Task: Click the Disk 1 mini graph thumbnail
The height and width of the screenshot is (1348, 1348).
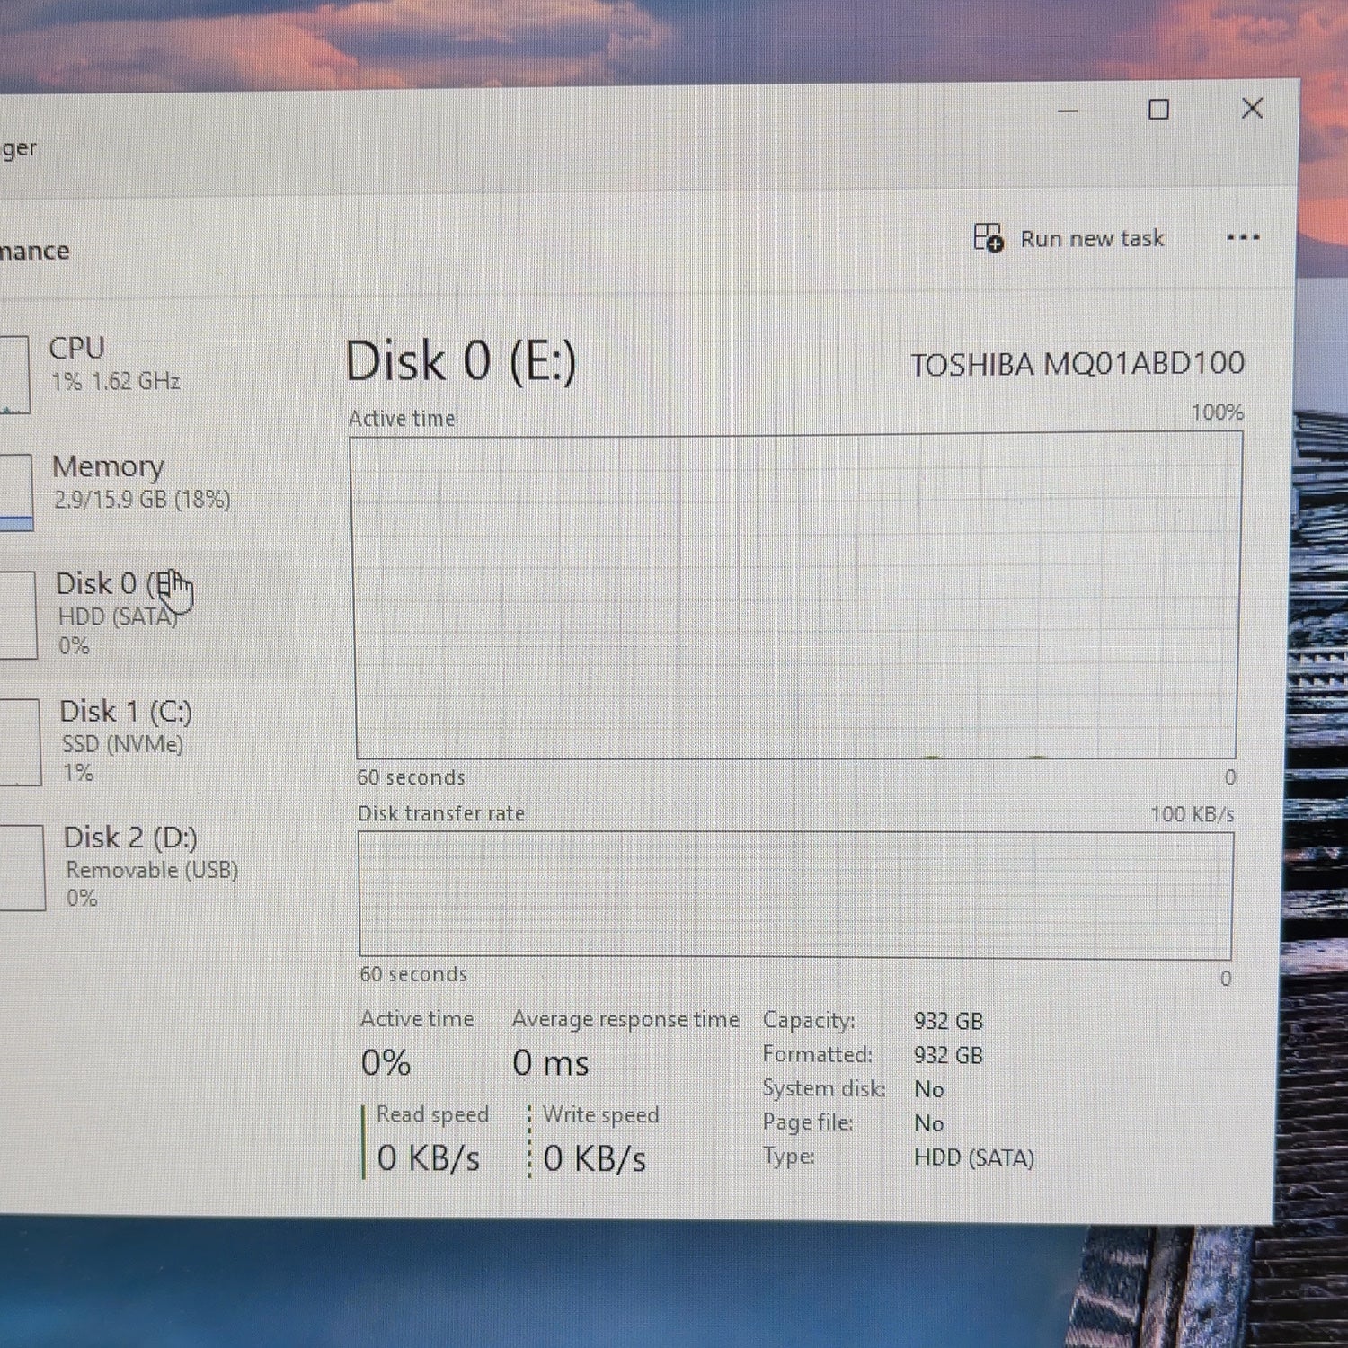Action: tap(20, 742)
